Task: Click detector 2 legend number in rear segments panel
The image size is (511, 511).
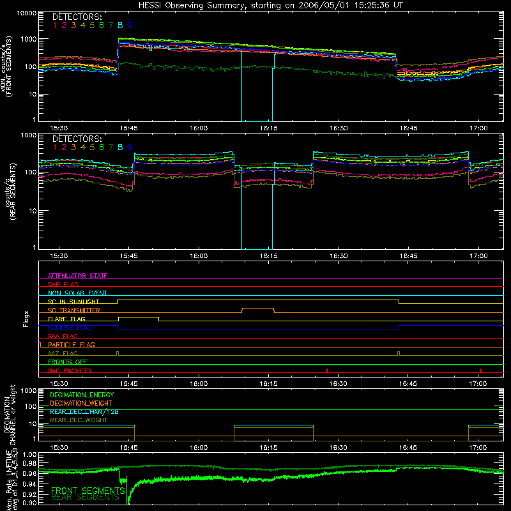Action: pyautogui.click(x=65, y=148)
